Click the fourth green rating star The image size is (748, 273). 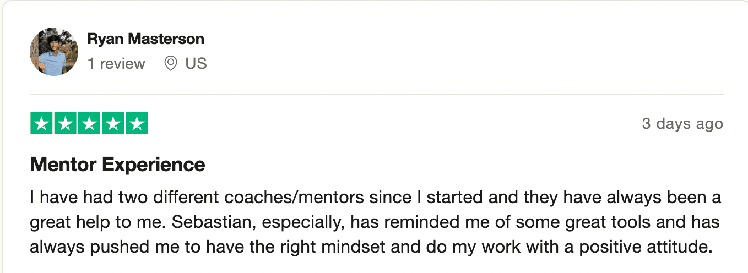pyautogui.click(x=113, y=124)
